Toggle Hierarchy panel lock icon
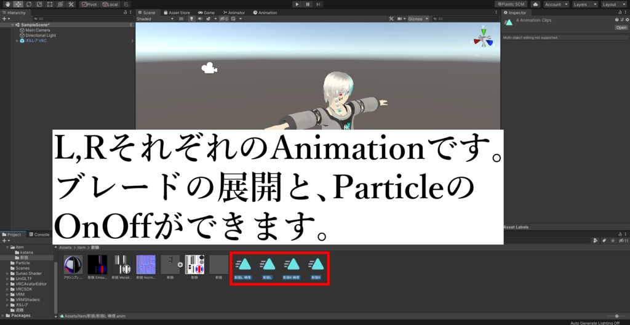Screen dimensions: 630x325 tap(126, 12)
